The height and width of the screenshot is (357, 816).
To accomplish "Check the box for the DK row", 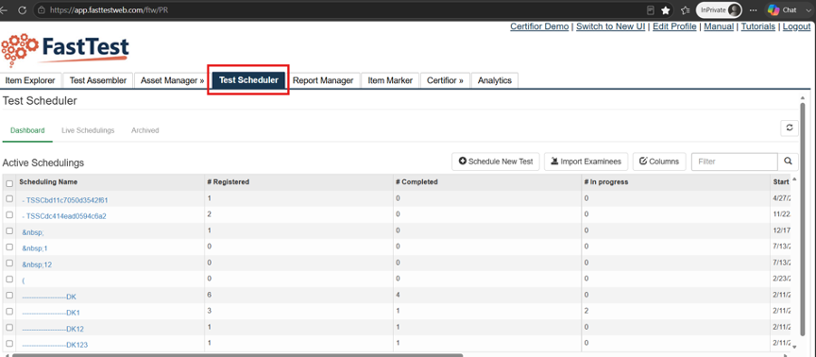I will pos(9,295).
